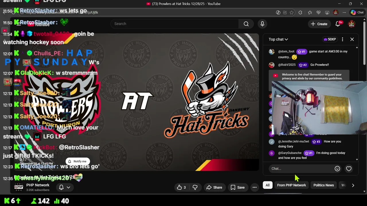Screen dimensions: 367x206
Task: Click the webcam overlay picture
Action: tap(319, 108)
